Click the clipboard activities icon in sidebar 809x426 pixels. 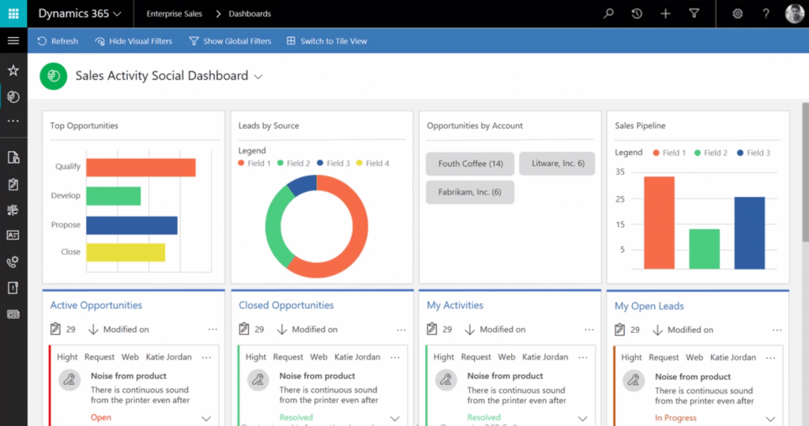(13, 184)
